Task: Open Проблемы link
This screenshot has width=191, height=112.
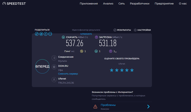Action: 108,105
